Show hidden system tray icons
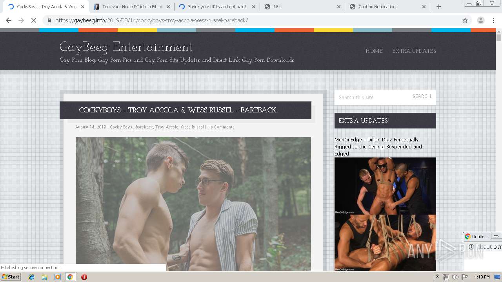This screenshot has height=282, width=502. [x=437, y=277]
